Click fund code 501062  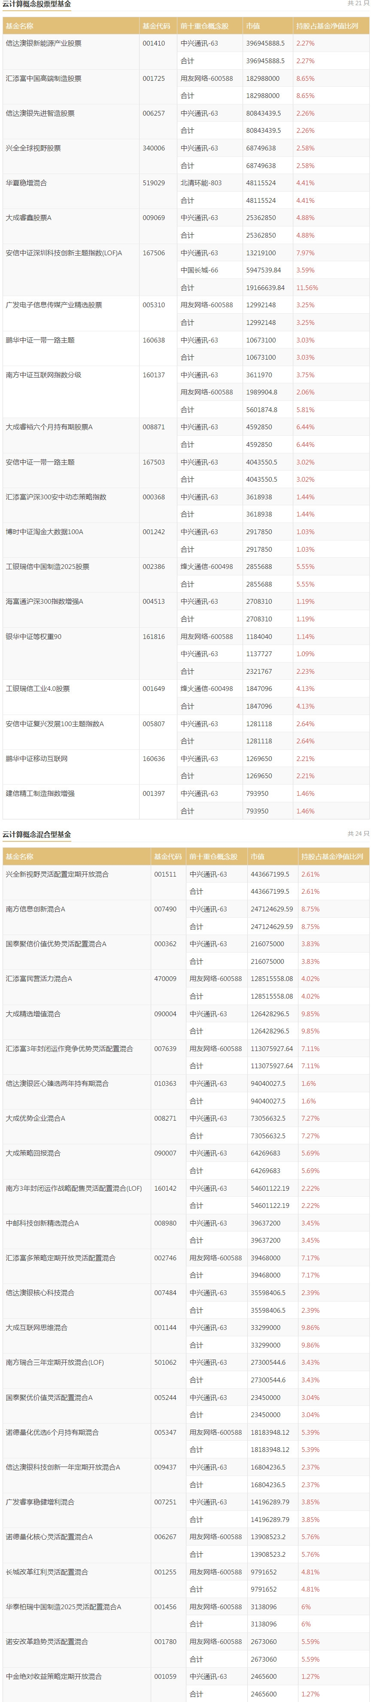tap(166, 1363)
